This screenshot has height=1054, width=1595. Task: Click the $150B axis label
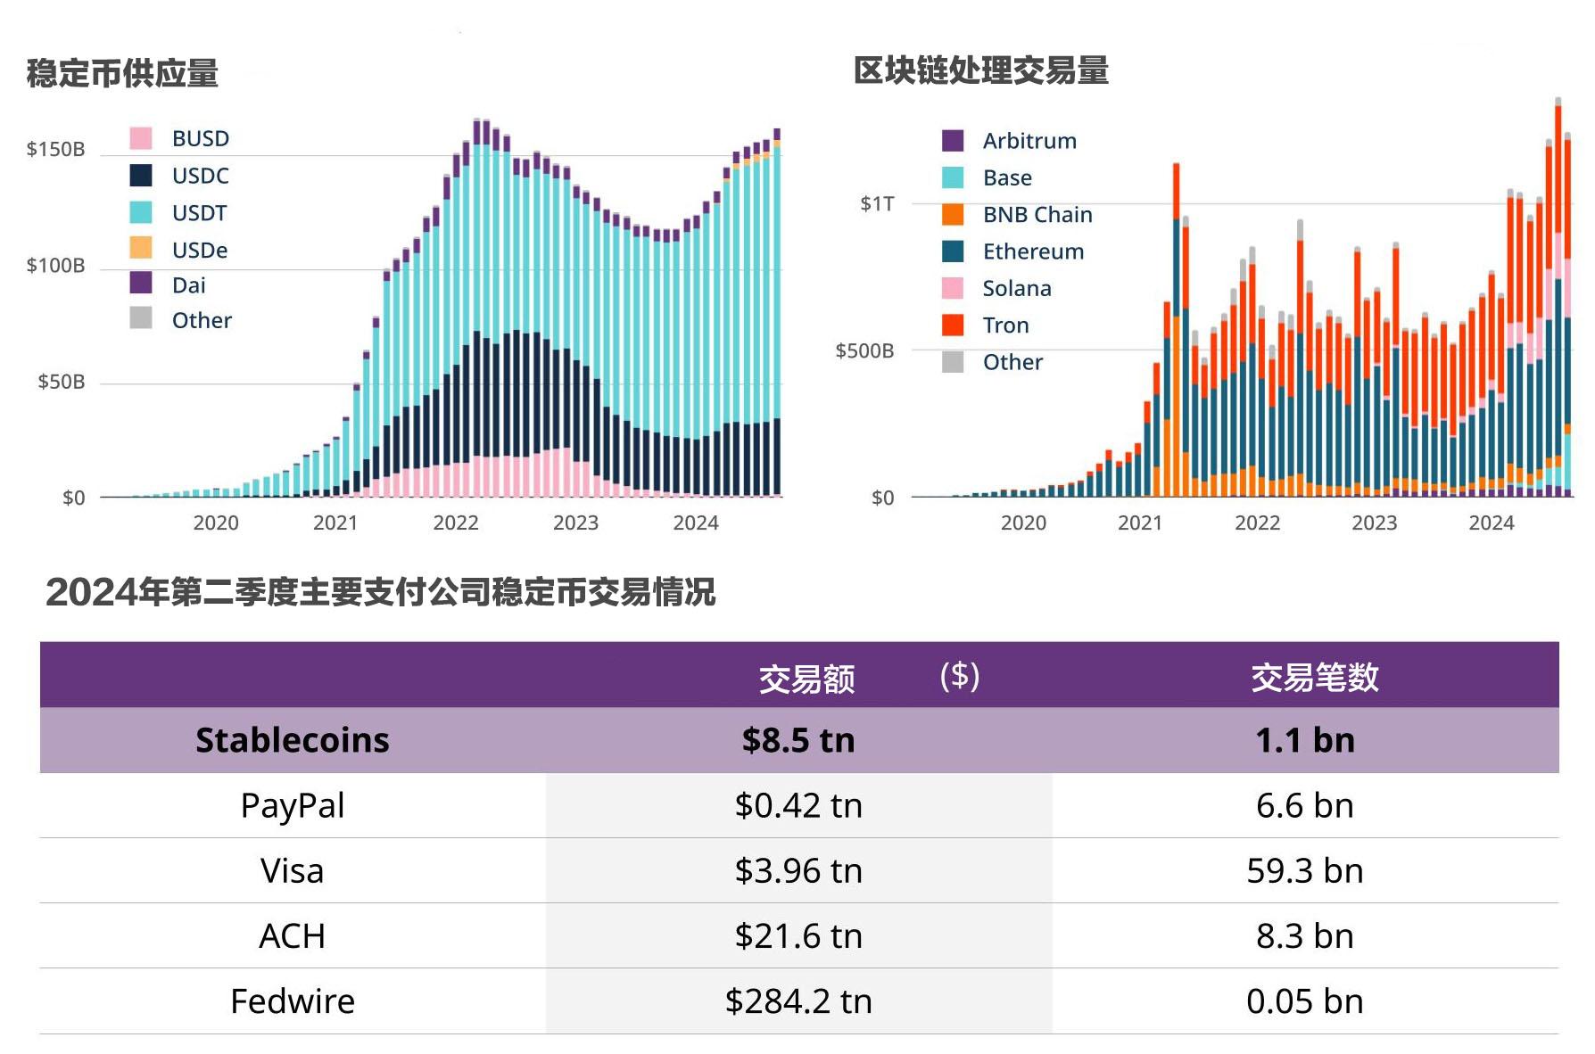click(x=55, y=149)
